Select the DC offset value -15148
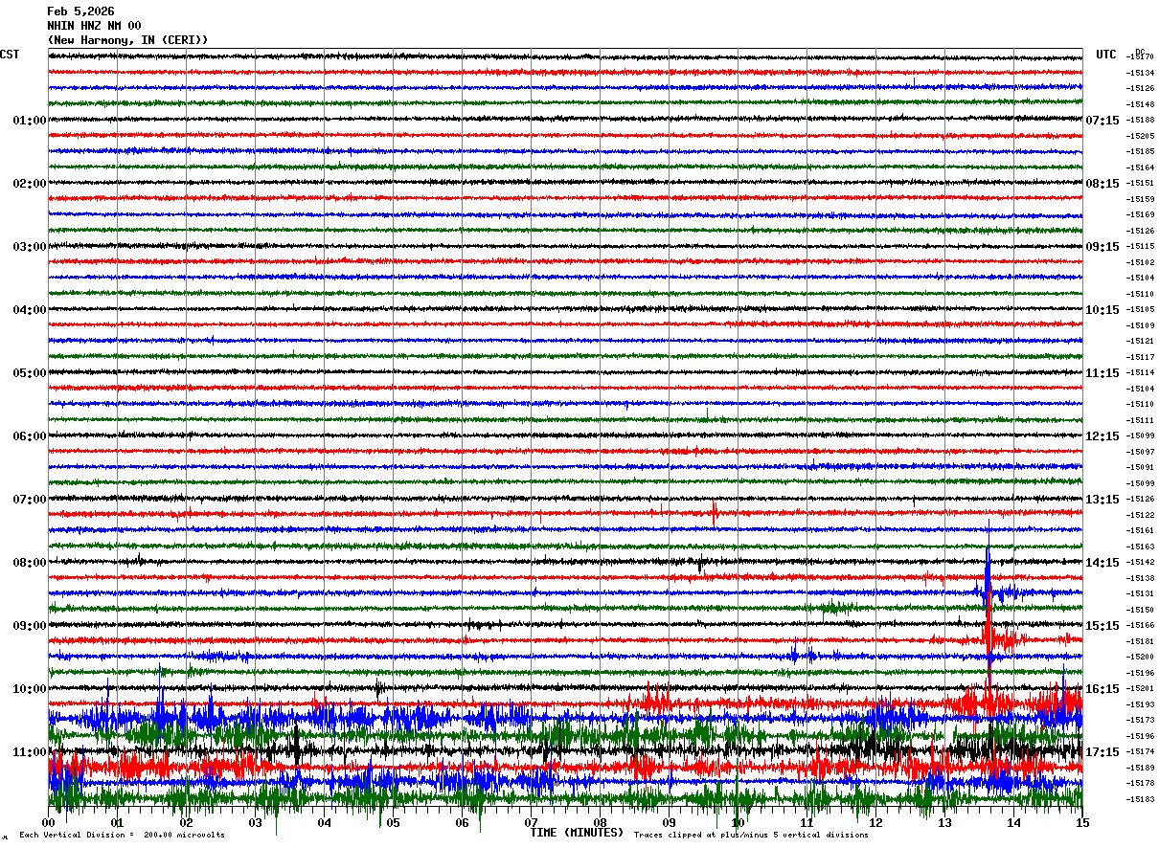Viewport: 1159px width, 848px height. coord(1140,104)
